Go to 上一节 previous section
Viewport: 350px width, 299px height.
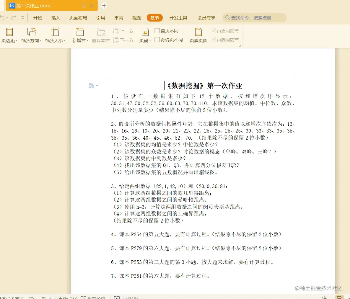tap(123, 31)
